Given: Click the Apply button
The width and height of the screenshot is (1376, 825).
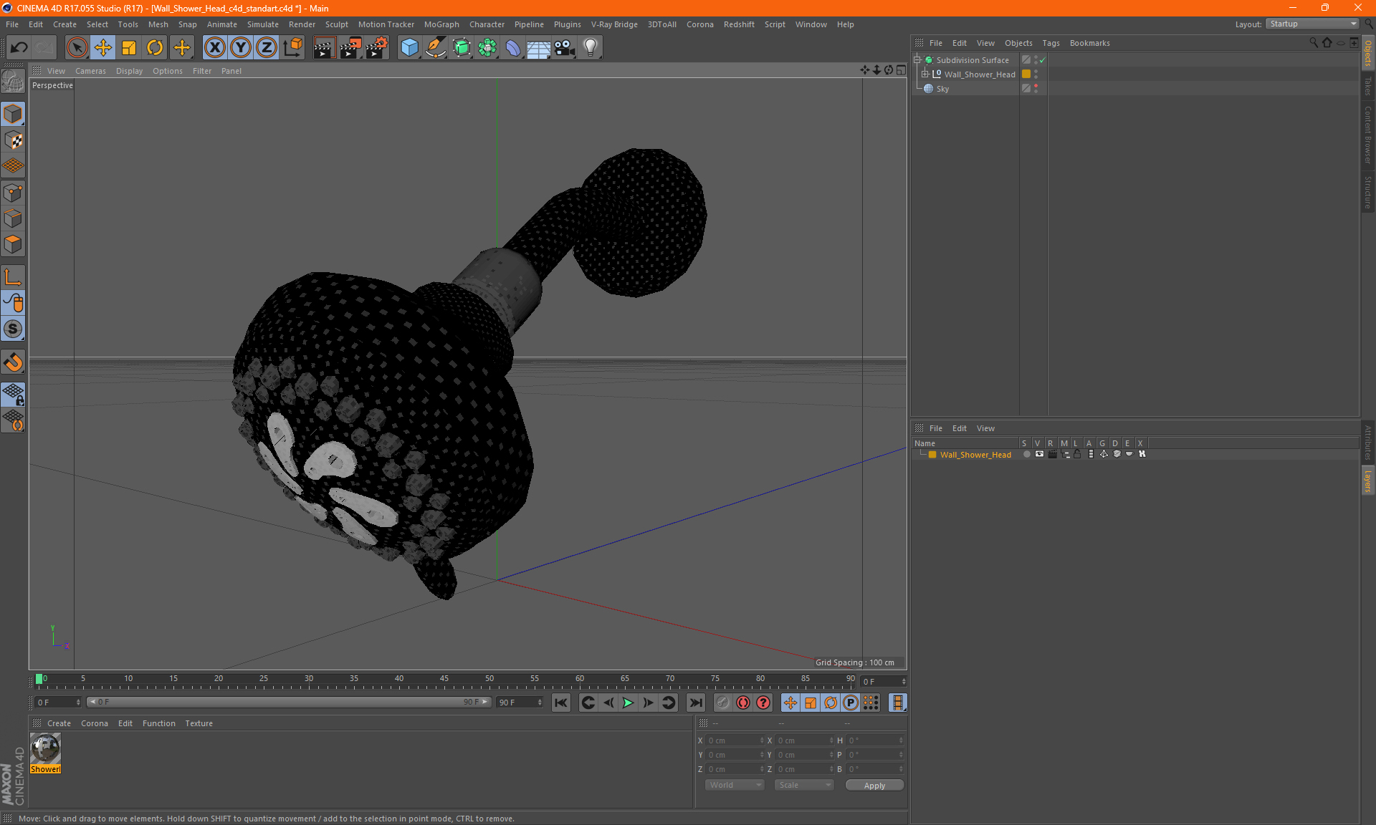Looking at the screenshot, I should (x=874, y=786).
